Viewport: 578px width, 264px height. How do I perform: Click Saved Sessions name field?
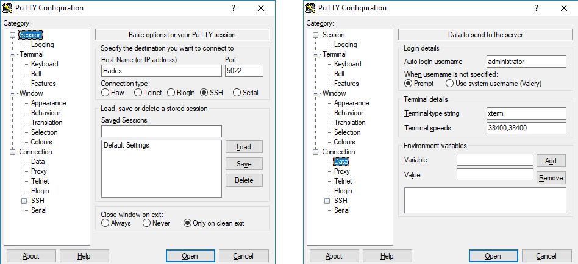click(x=162, y=131)
